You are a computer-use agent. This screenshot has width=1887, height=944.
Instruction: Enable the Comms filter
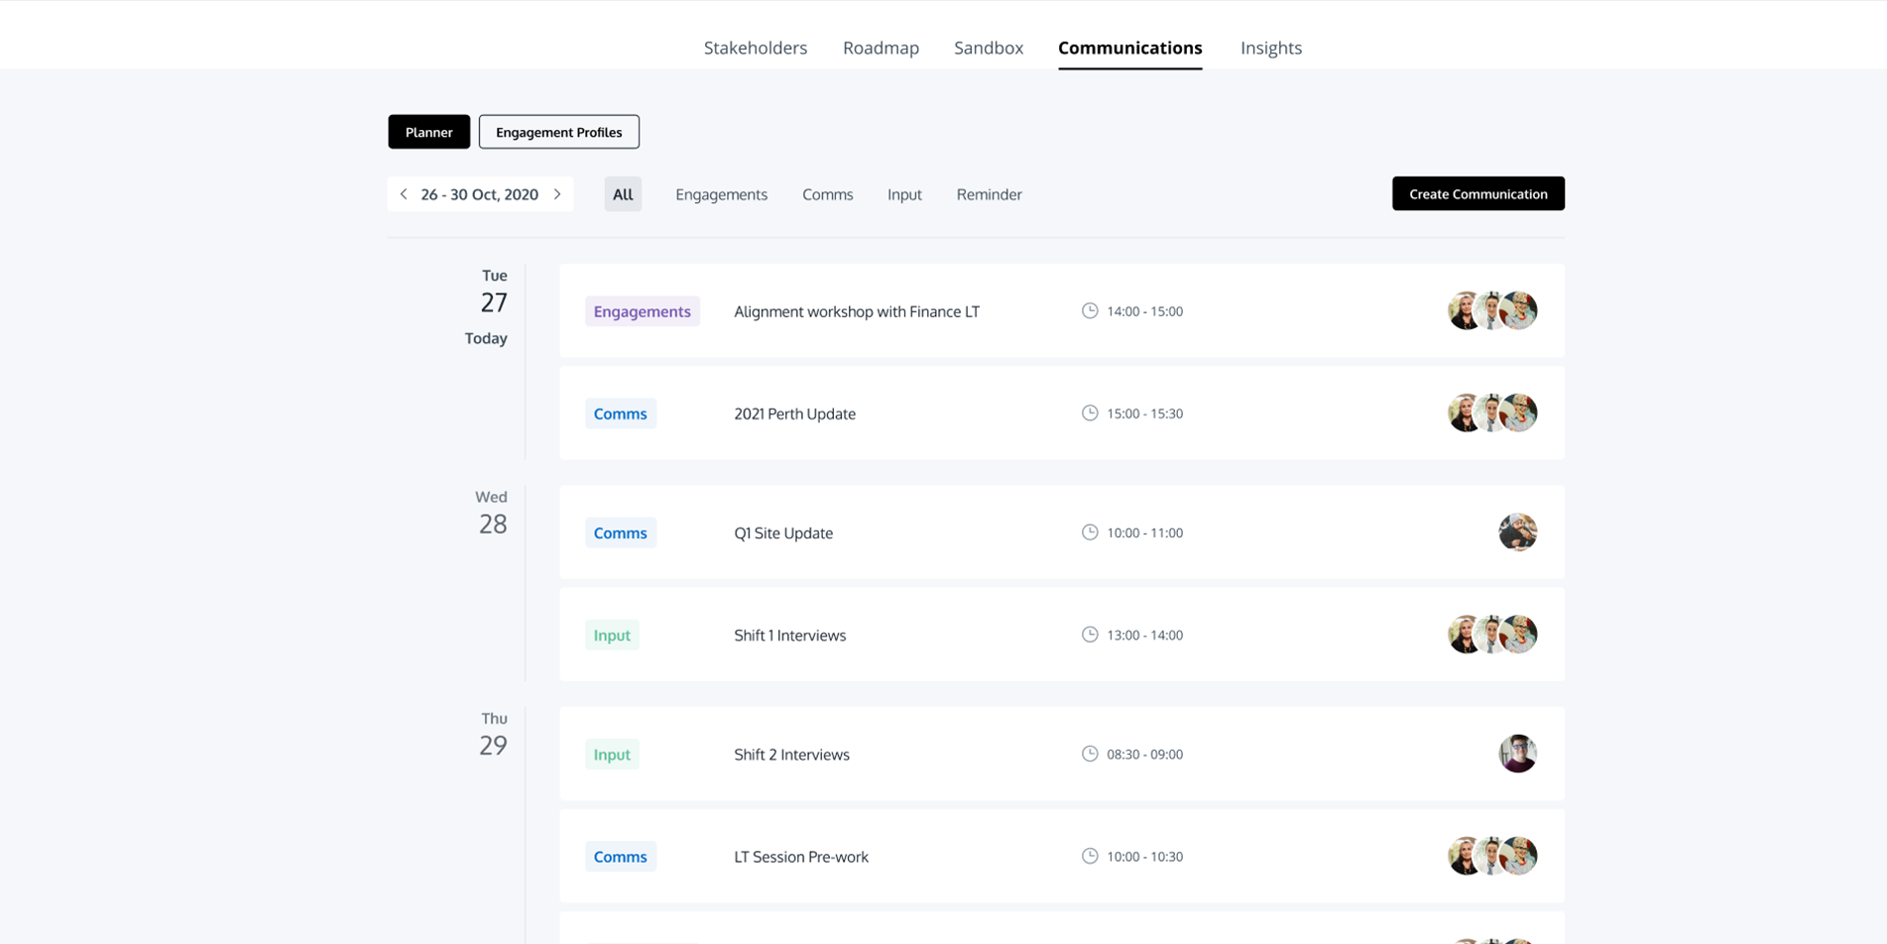(x=827, y=193)
